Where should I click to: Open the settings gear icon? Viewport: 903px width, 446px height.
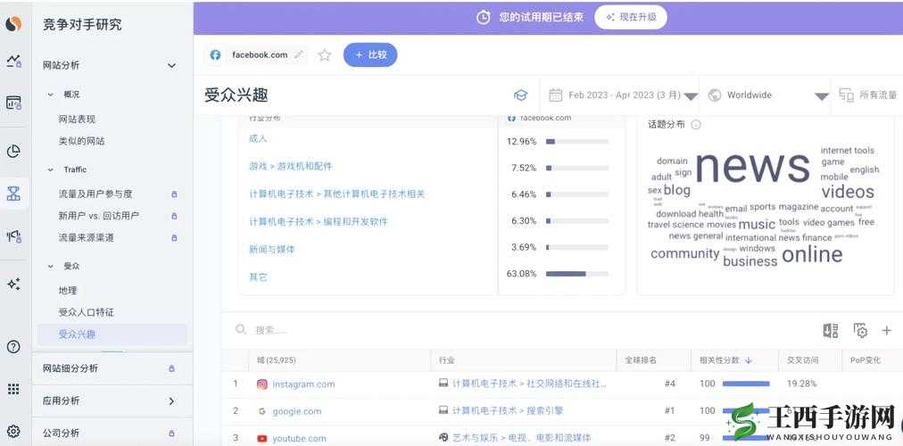(x=13, y=431)
